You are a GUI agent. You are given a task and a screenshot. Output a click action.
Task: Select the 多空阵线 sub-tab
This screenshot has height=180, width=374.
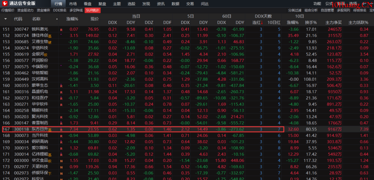(x=76, y=10)
